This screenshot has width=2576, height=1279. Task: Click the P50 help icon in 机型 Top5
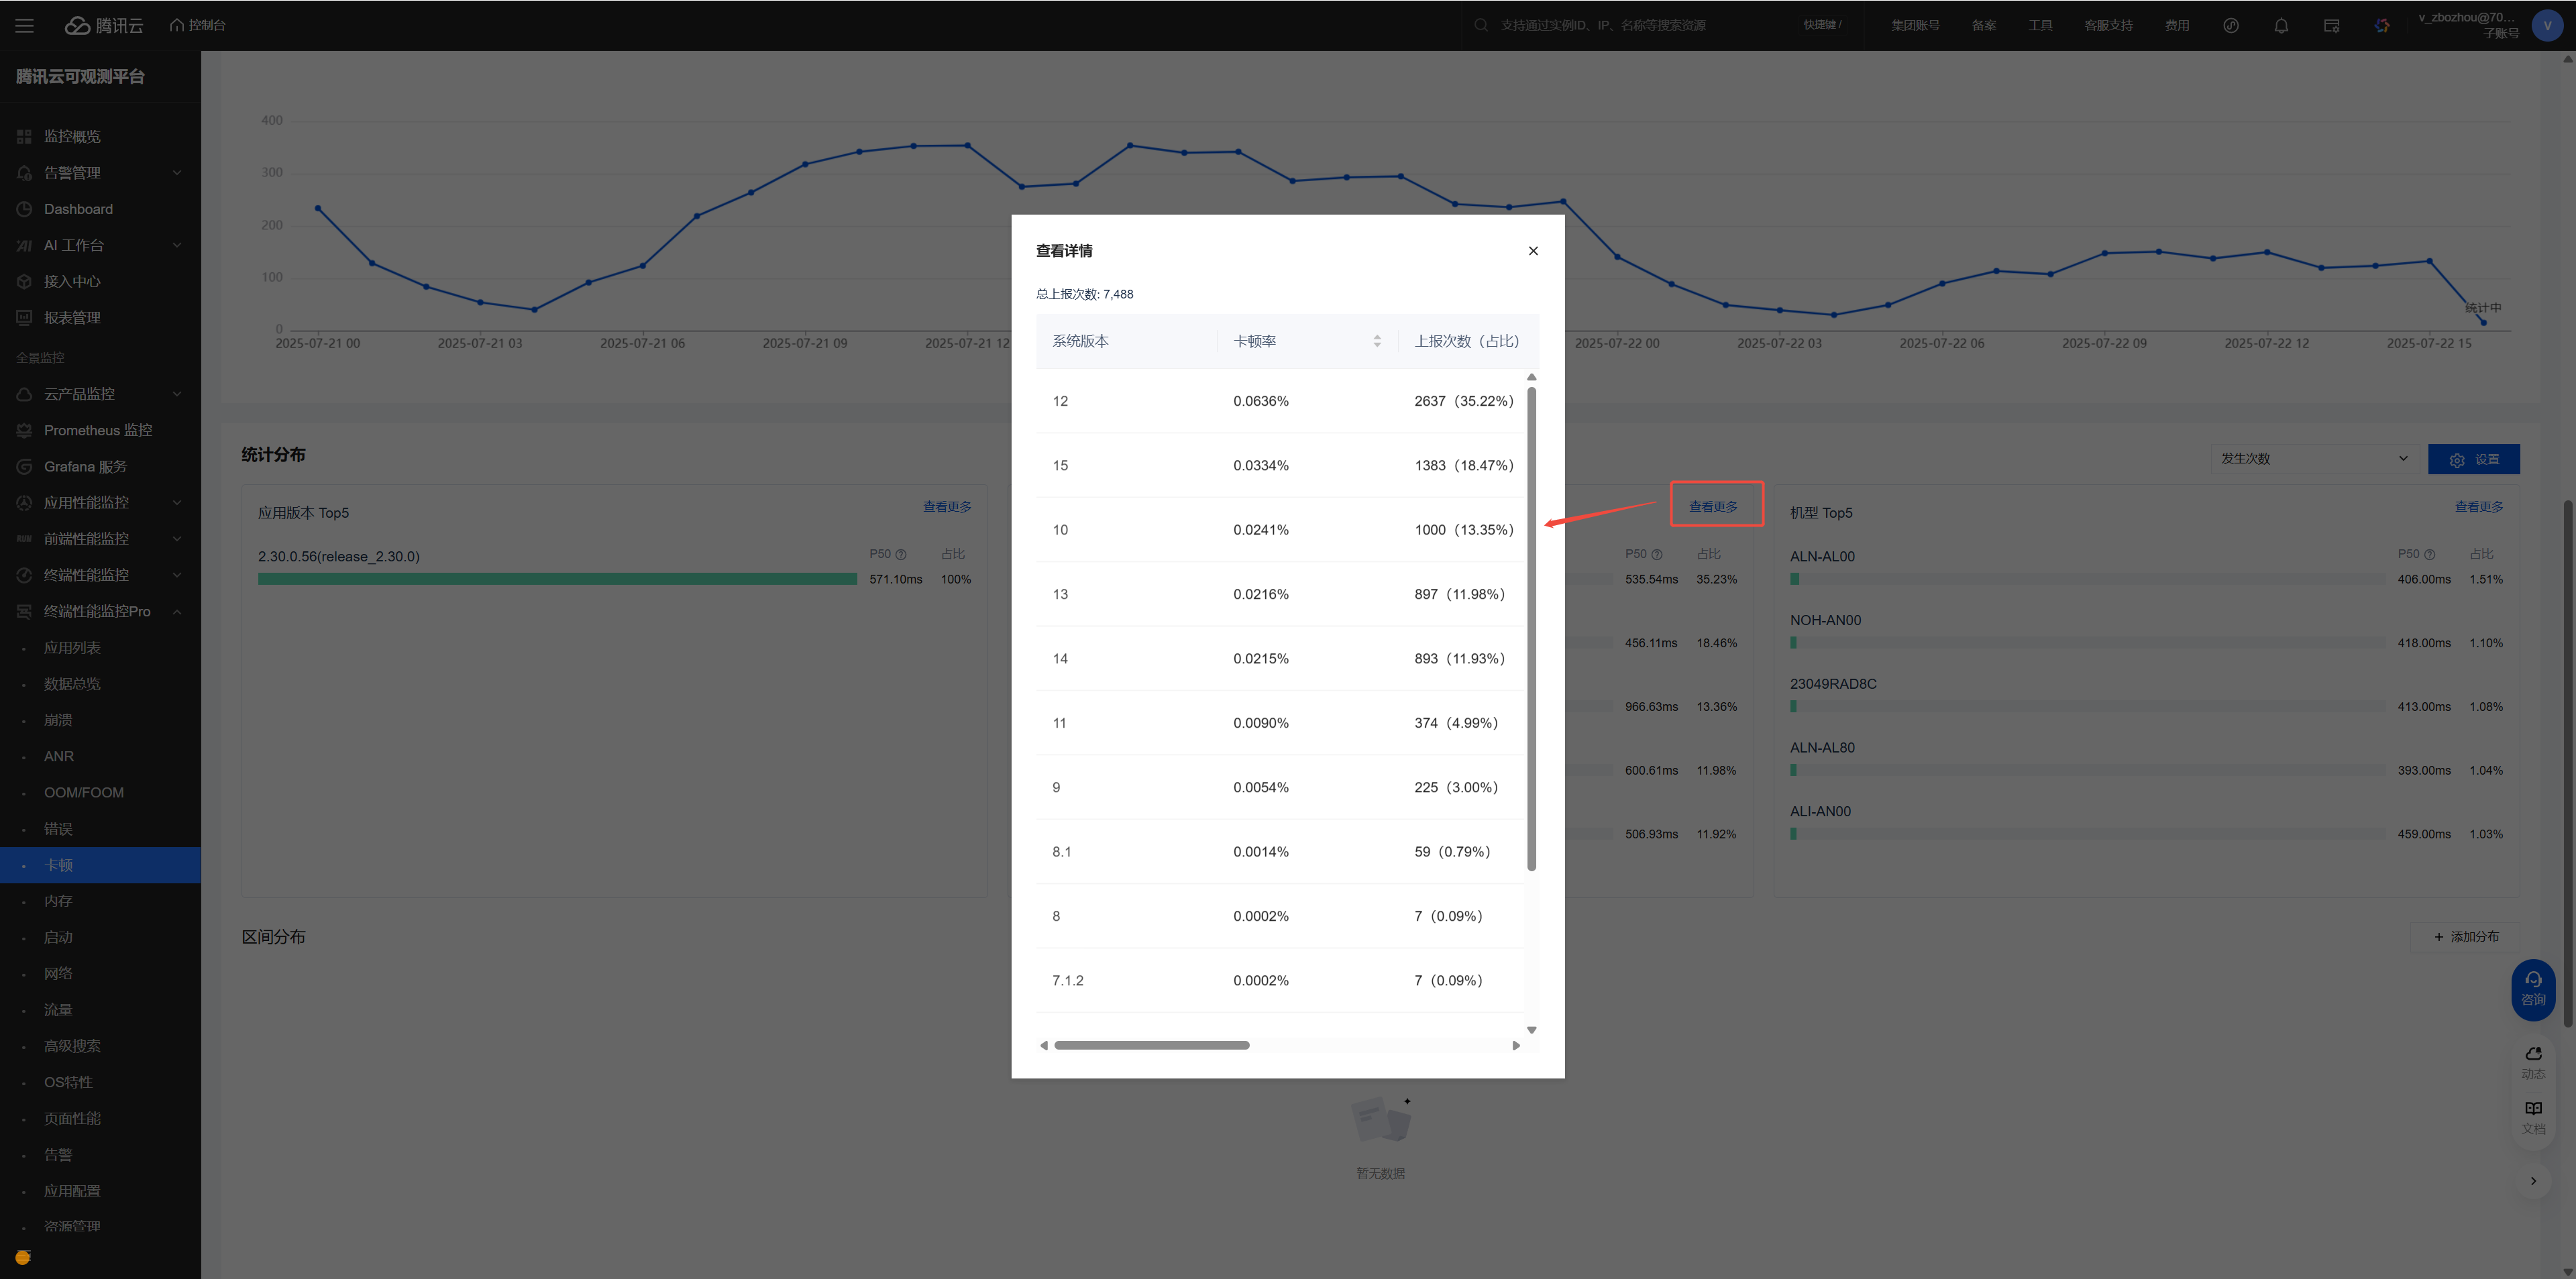(x=2429, y=554)
